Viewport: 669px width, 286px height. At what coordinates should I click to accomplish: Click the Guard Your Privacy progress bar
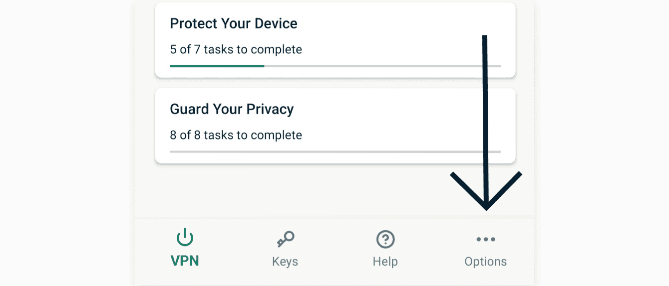point(334,151)
